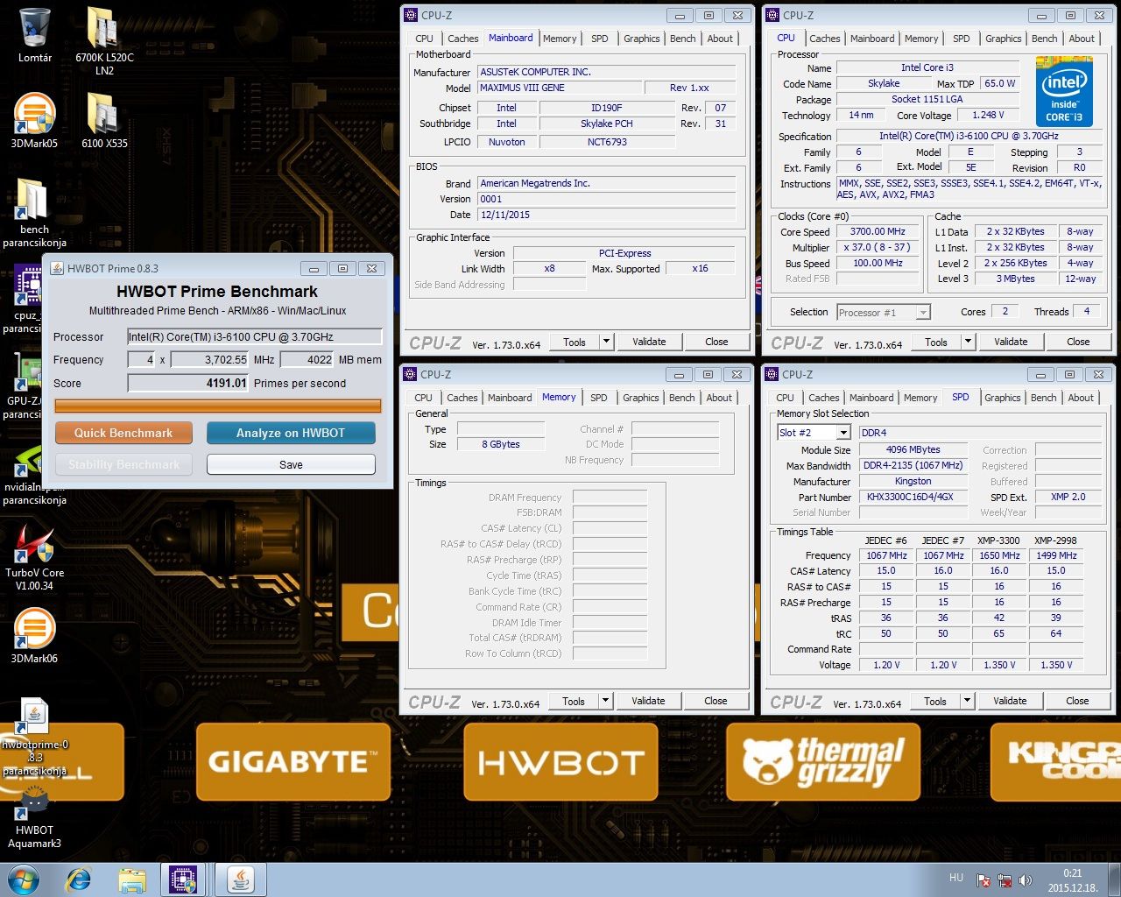Open SPD tab in Memory CPU-Z window
Image resolution: width=1121 pixels, height=897 pixels.
click(599, 398)
